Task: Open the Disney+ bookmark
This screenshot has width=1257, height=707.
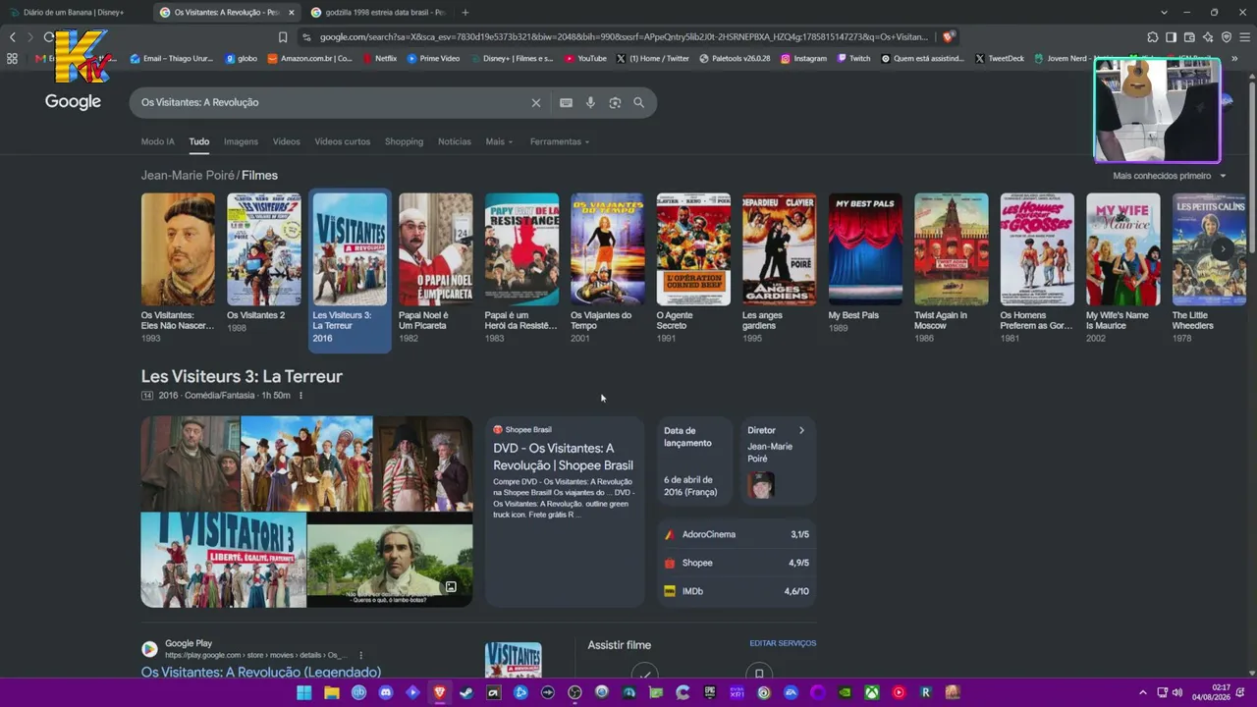Action: coord(512,59)
